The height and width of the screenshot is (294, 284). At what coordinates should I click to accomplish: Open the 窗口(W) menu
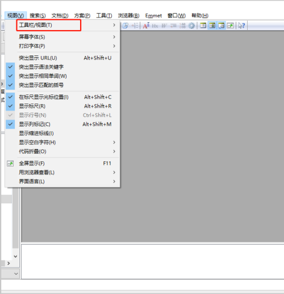tap(177, 15)
